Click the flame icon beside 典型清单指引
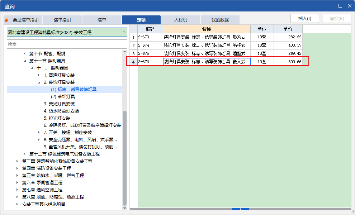Screen dimensions: 355x215 point(6,20)
